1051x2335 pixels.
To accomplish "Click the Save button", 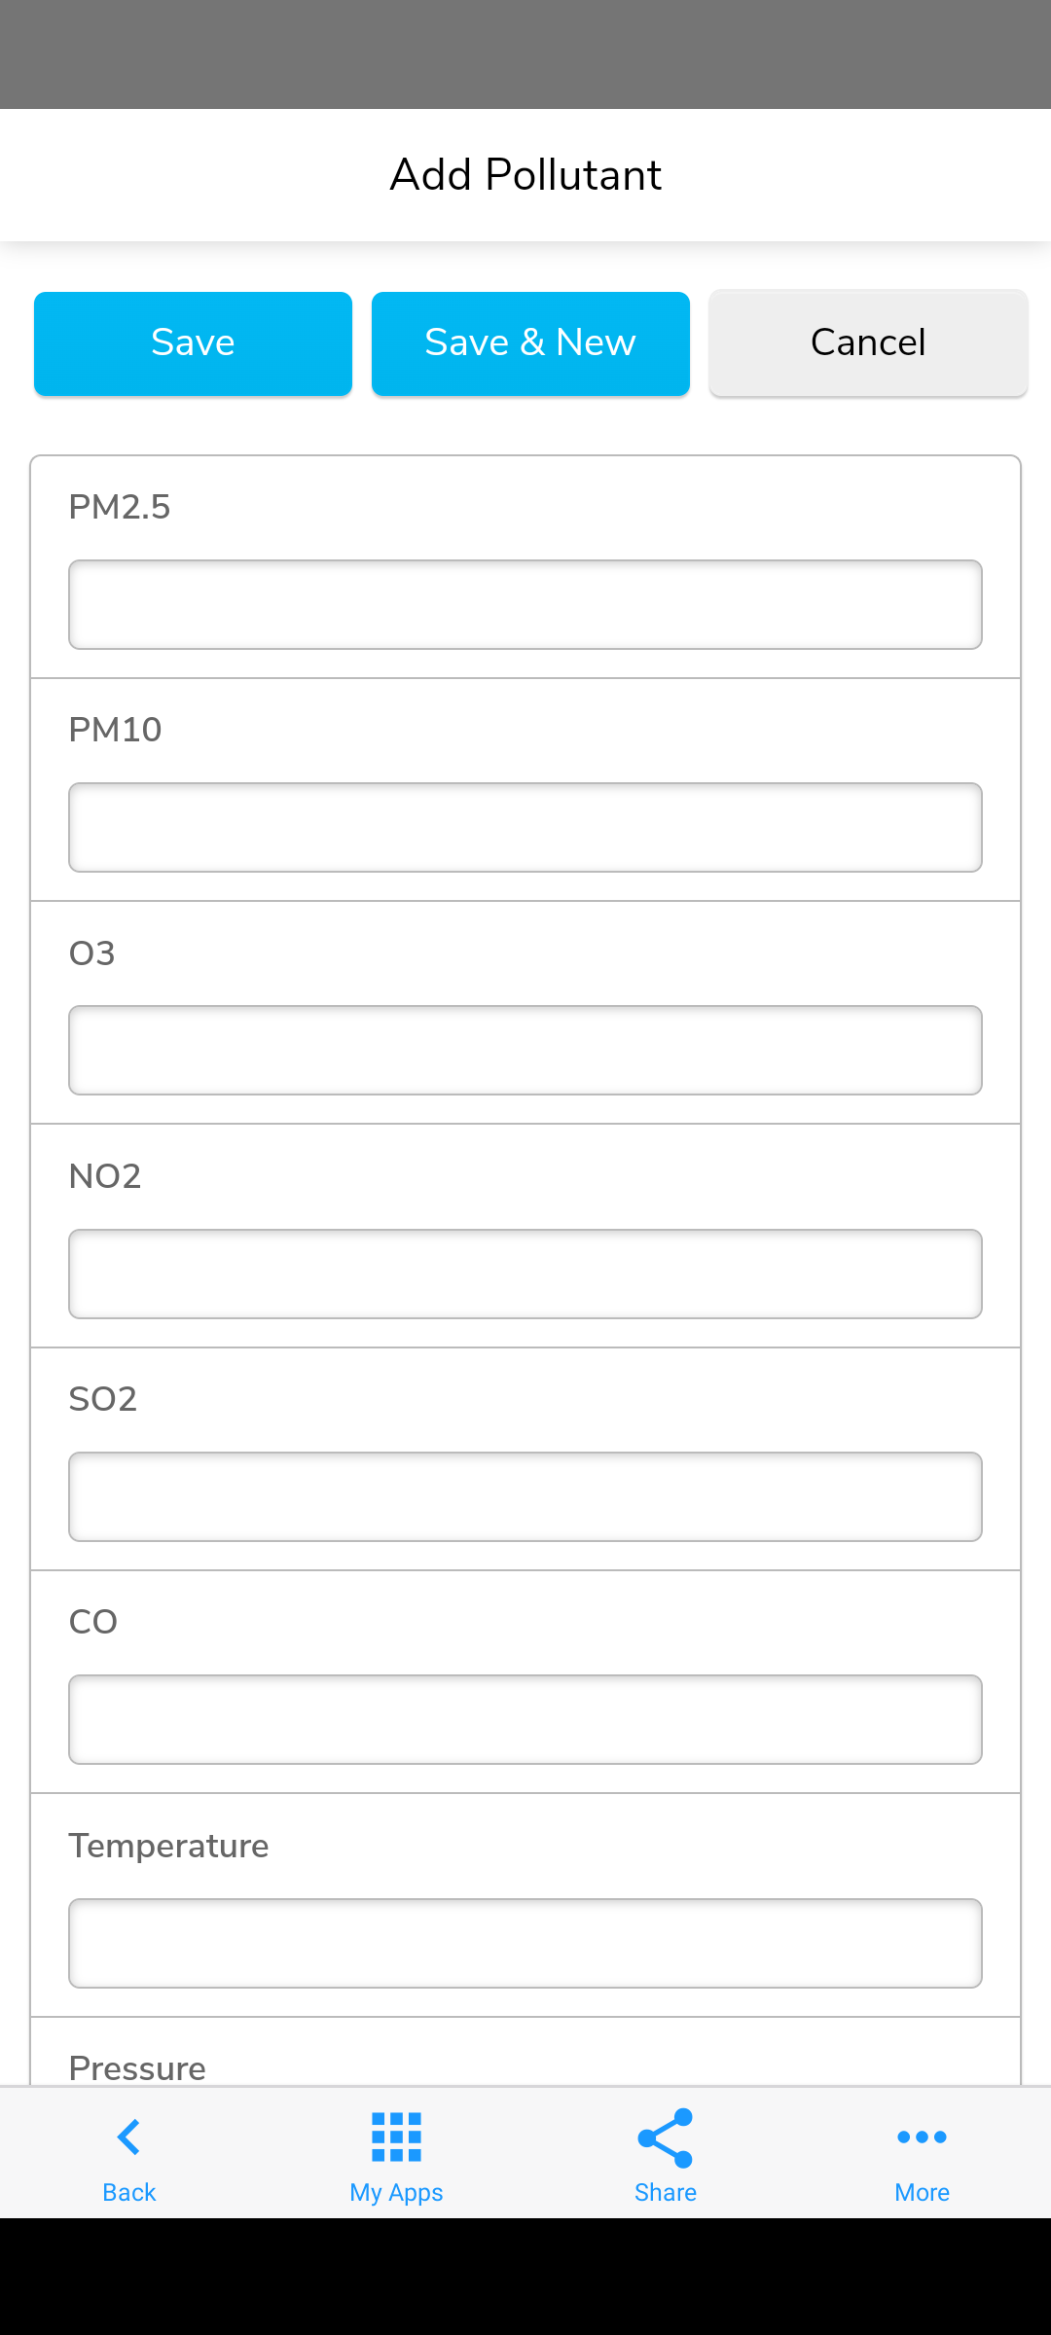I will (x=193, y=343).
